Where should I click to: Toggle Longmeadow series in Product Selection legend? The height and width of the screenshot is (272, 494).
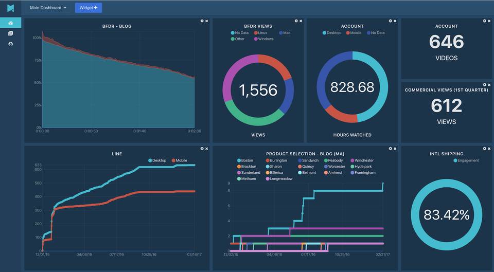tap(279, 179)
